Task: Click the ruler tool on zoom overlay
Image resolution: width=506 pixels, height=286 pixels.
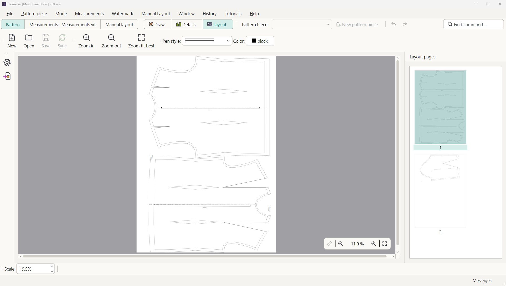Action: [x=329, y=244]
